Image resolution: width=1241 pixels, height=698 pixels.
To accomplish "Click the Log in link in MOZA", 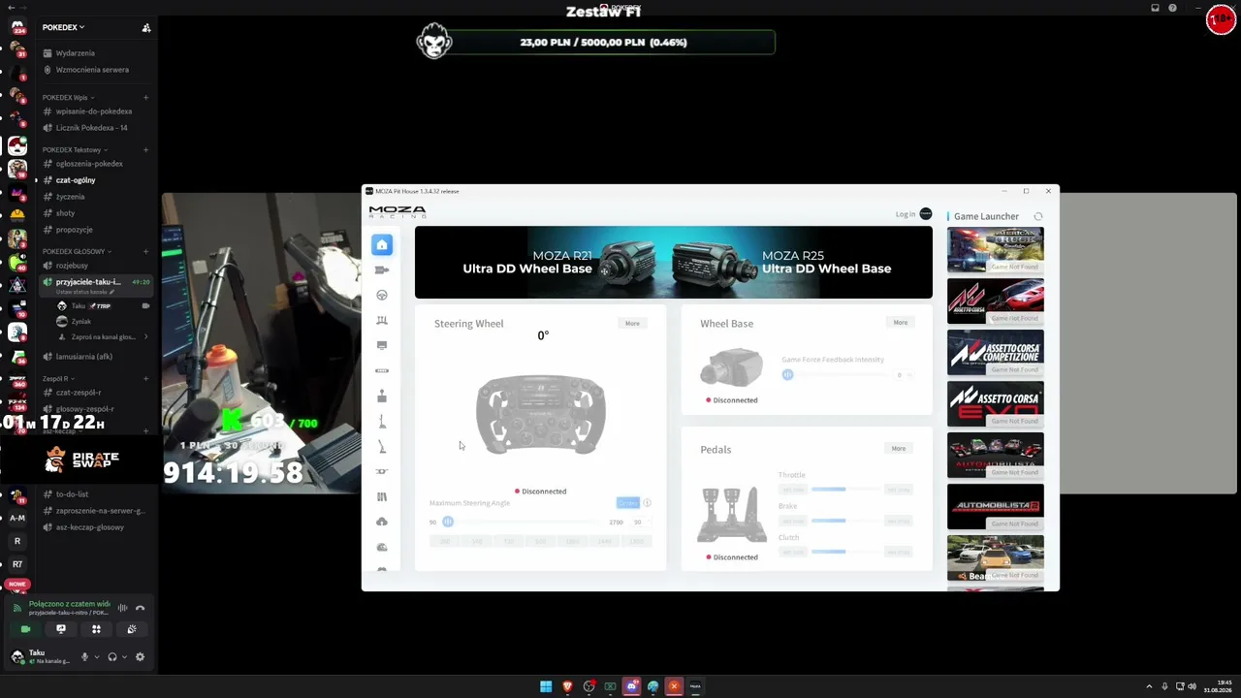I will (x=905, y=214).
